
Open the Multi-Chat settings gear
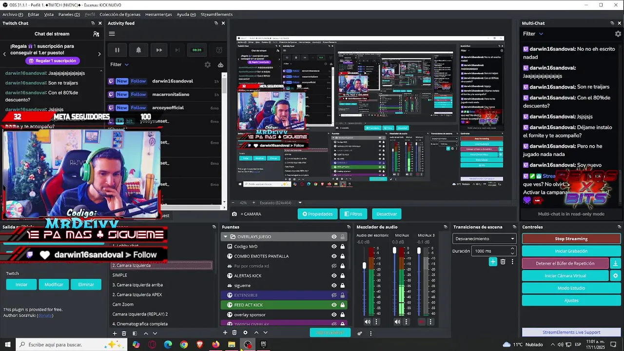[x=618, y=34]
